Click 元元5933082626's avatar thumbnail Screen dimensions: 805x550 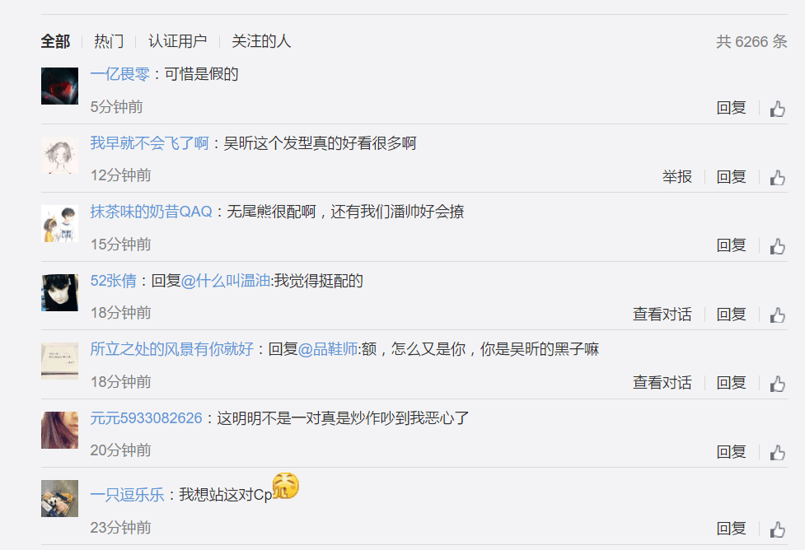click(x=59, y=430)
